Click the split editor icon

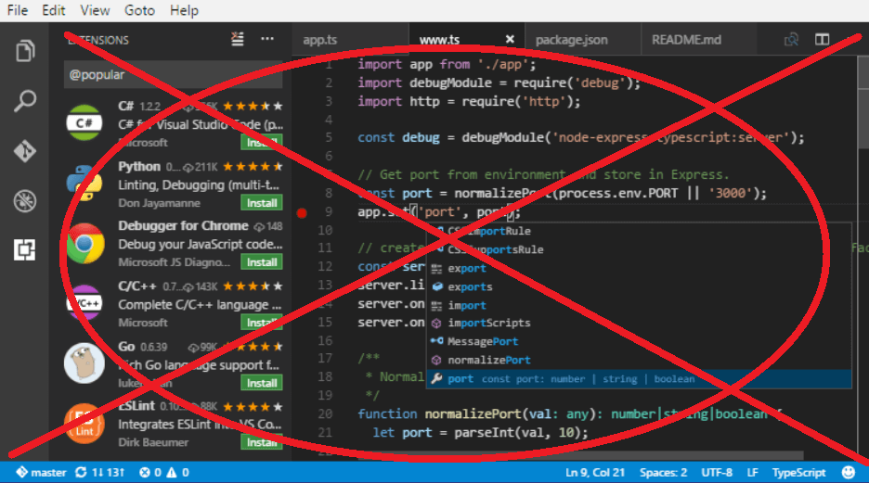(822, 39)
